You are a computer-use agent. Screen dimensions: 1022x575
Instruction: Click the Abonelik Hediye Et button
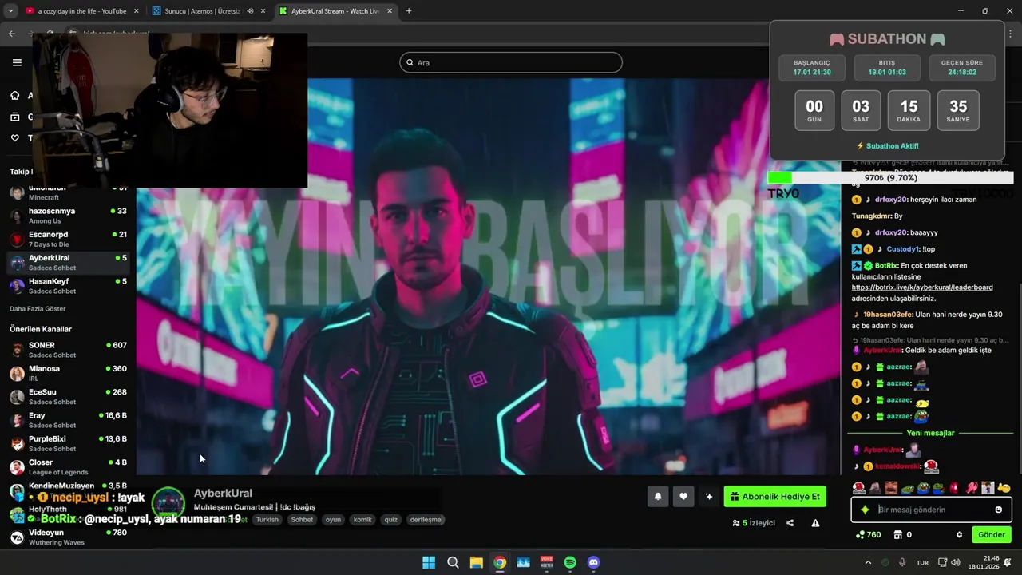[x=774, y=497]
